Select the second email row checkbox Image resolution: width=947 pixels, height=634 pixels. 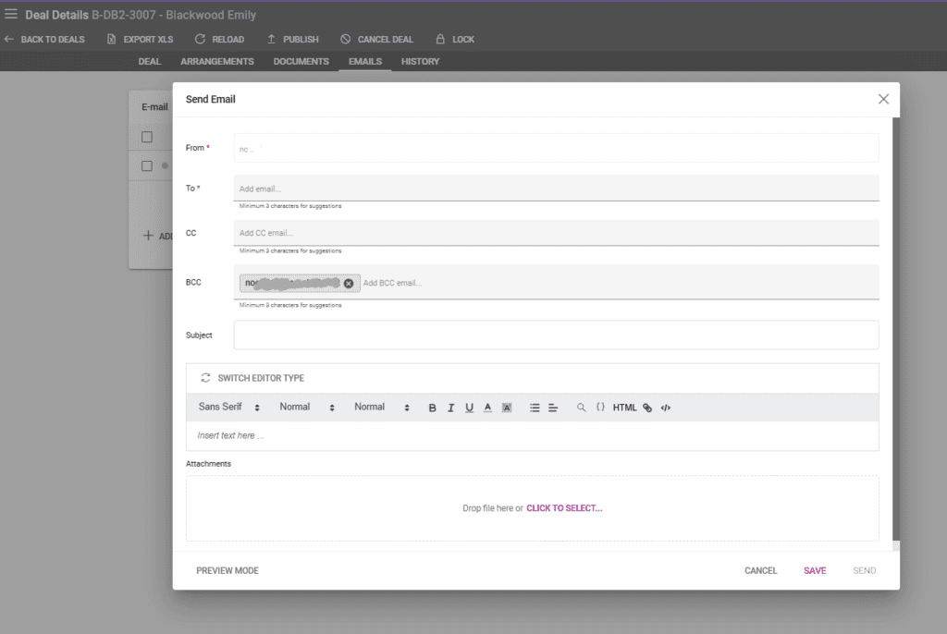pyautogui.click(x=147, y=166)
